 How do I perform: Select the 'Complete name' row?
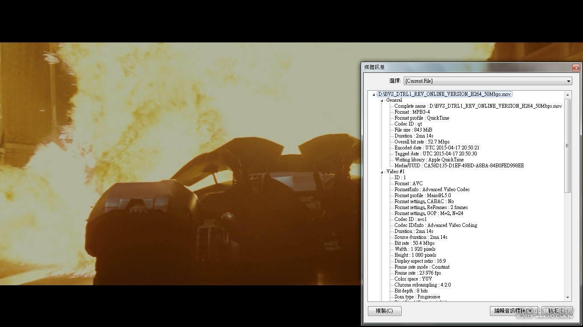pos(478,106)
